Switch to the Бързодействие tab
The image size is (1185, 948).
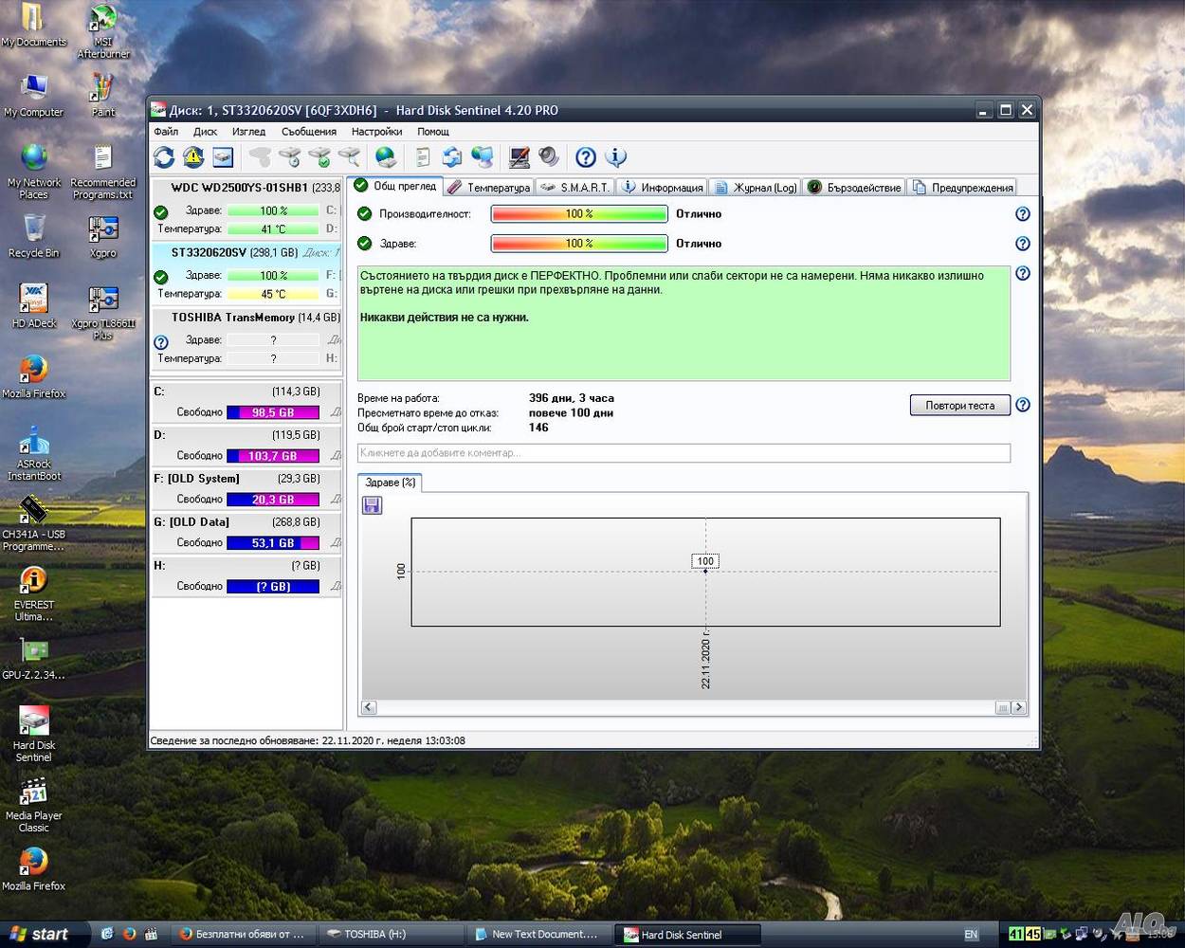[x=854, y=188]
